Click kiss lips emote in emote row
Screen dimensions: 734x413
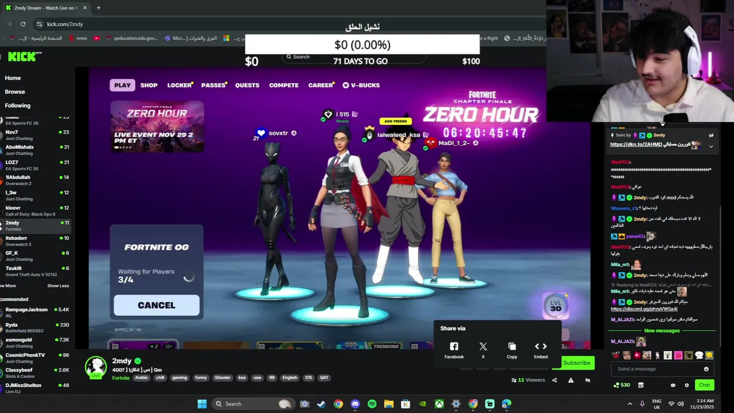tap(616, 356)
